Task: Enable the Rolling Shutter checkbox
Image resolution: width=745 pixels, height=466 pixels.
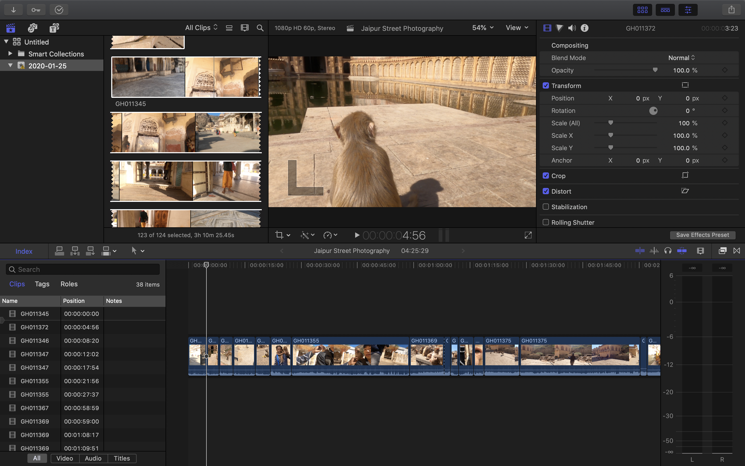Action: point(546,222)
